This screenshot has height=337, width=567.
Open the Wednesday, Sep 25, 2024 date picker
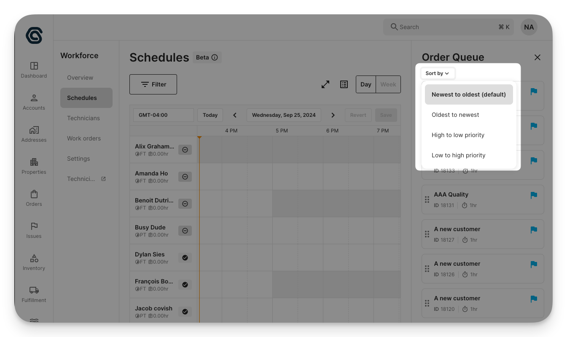[284, 115]
